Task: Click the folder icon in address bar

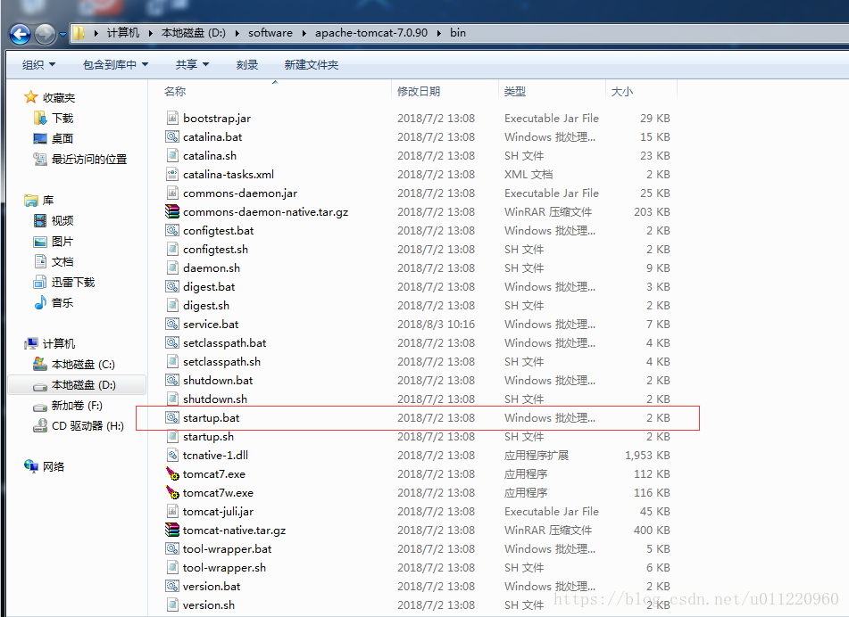Action: pyautogui.click(x=79, y=33)
